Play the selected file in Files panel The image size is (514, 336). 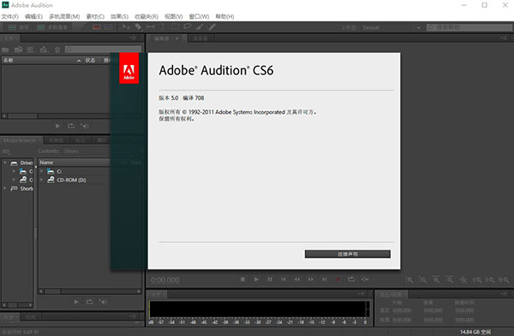tap(57, 126)
